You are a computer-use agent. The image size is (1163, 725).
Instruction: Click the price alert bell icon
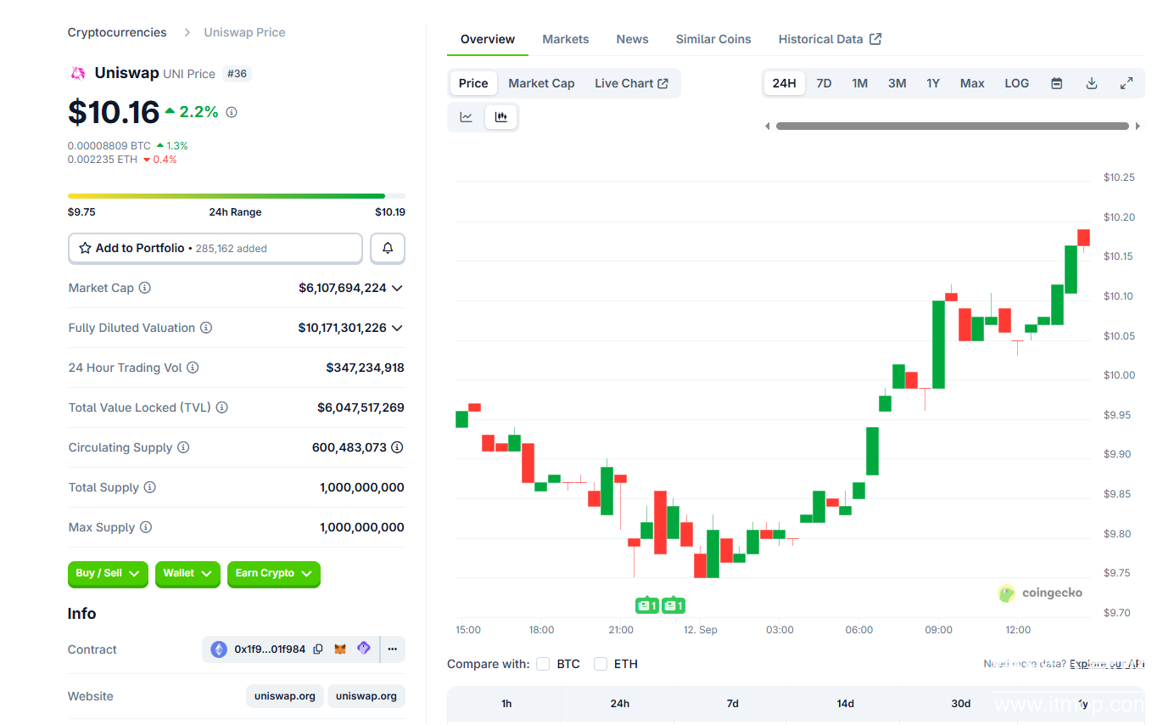pos(388,248)
